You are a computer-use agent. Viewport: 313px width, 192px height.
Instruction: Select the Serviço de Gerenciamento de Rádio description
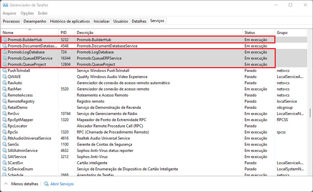pos(107,114)
